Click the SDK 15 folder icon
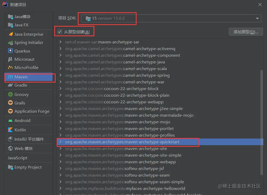Screen dimensions: 267x195 (88, 18)
